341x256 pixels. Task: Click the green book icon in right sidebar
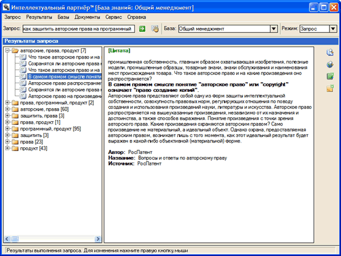pyautogui.click(x=330, y=76)
